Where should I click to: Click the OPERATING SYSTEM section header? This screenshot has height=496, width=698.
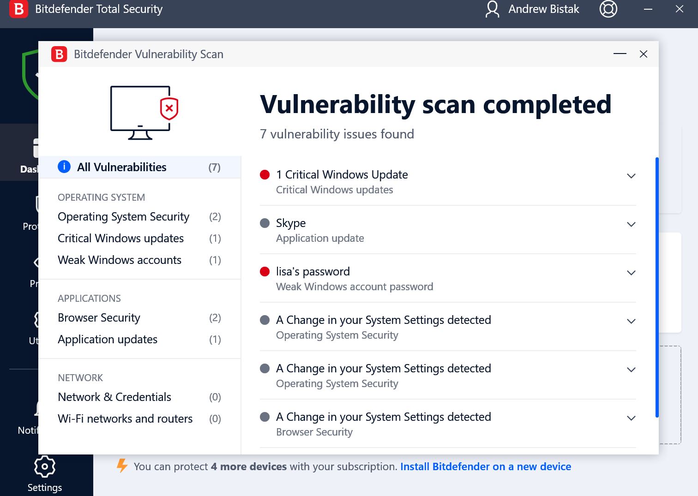click(x=101, y=197)
